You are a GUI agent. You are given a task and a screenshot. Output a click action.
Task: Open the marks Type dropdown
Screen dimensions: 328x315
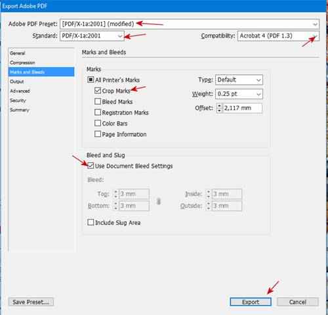click(x=239, y=80)
